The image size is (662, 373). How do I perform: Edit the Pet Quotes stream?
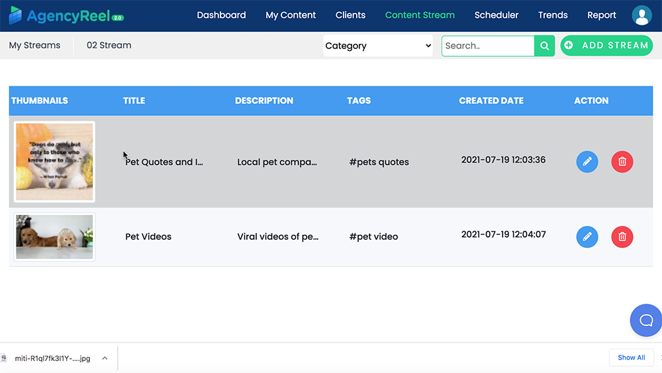click(x=587, y=162)
